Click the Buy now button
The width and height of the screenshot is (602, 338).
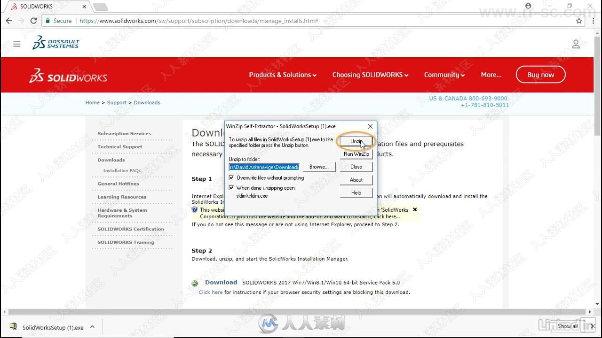click(x=540, y=75)
